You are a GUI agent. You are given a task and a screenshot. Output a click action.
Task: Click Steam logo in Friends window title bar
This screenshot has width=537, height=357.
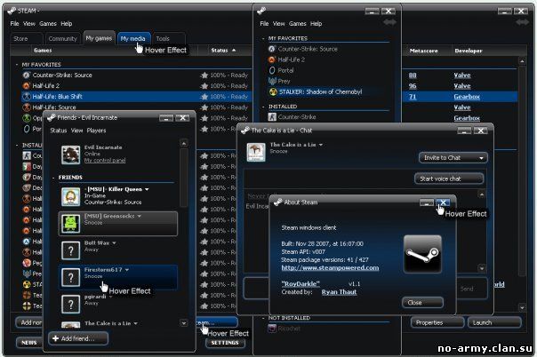(52, 117)
